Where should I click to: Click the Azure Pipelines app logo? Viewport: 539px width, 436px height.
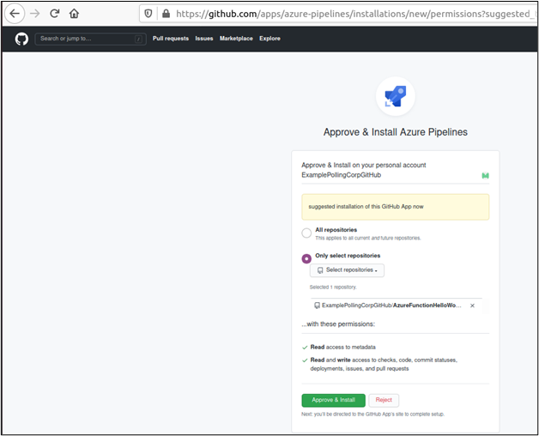(x=396, y=96)
